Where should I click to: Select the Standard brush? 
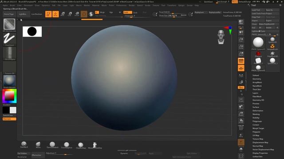(x=24, y=145)
